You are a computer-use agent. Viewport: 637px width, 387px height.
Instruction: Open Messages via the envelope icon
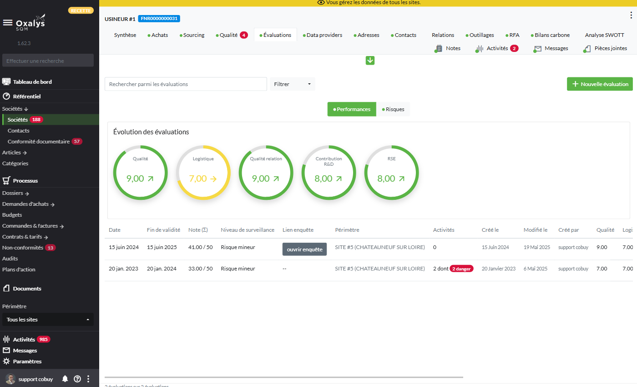[x=538, y=48]
